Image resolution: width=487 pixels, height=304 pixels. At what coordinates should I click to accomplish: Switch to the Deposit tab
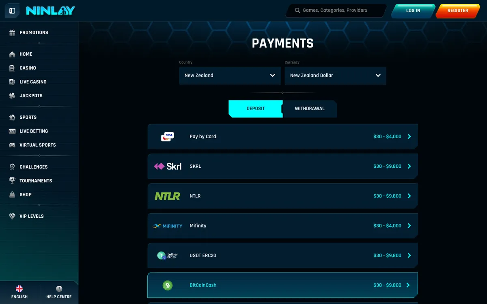tap(256, 109)
